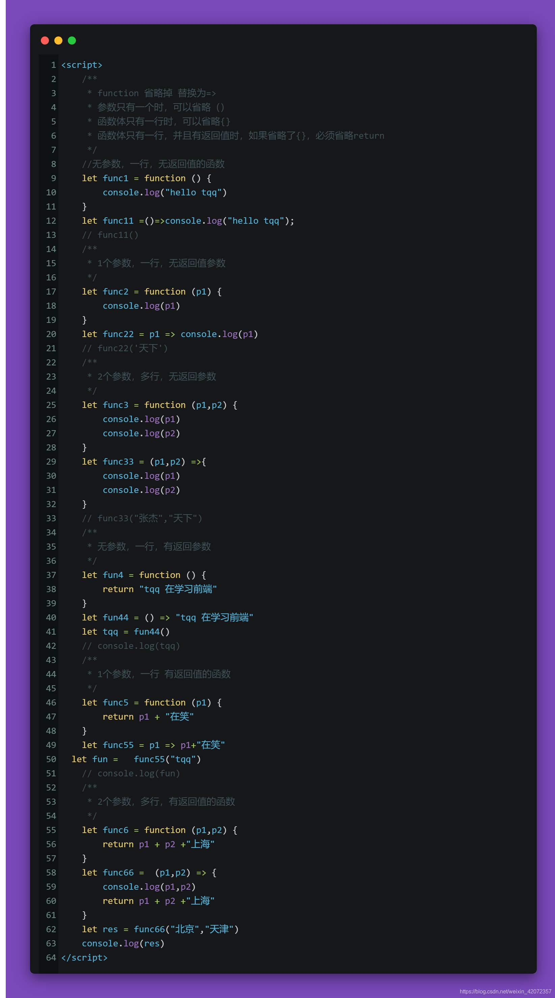Click 'let func66 = (p1,p2) => {' line
This screenshot has width=555, height=998.
point(149,872)
